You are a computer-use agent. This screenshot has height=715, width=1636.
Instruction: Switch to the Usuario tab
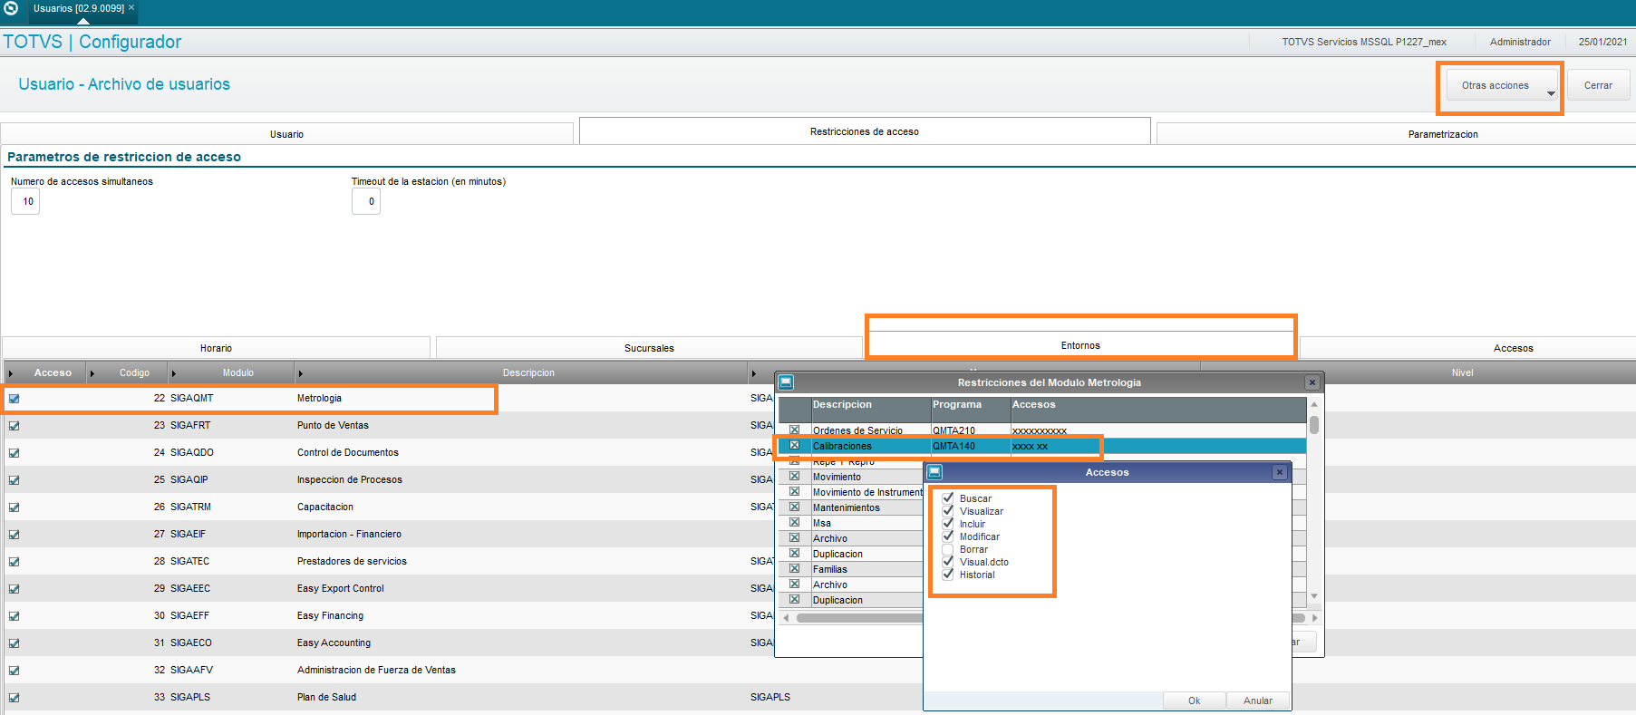(286, 134)
